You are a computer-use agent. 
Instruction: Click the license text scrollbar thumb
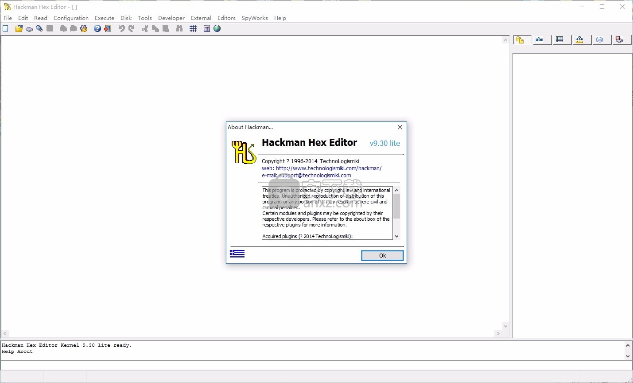point(396,206)
